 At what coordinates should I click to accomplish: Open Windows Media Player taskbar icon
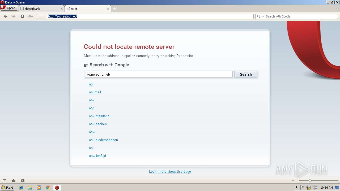39,188
